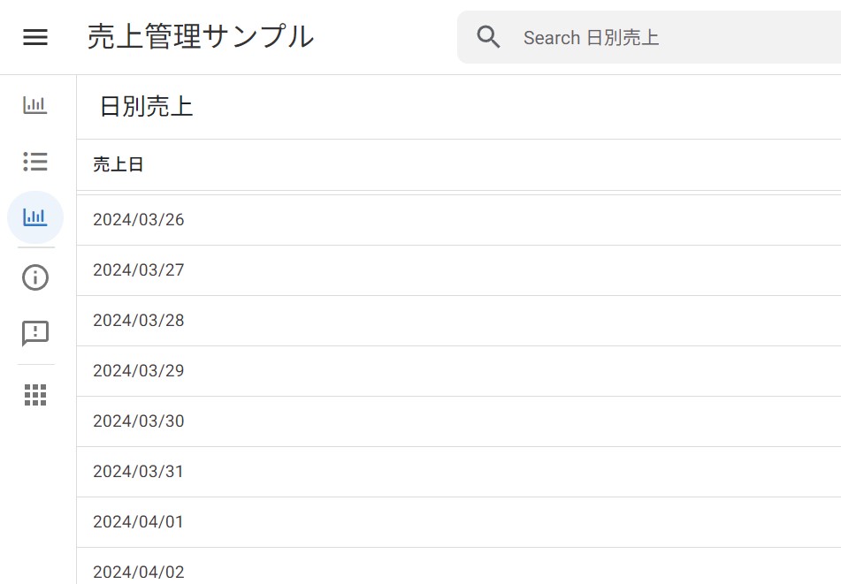This screenshot has width=841, height=584.
Task: Click the 日別売上 view heading
Action: click(146, 107)
